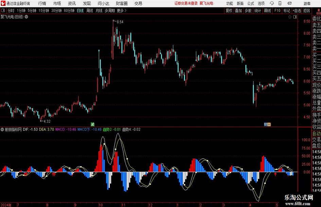Open the mobile phone icon
The image size is (321, 207).
(280, 3)
